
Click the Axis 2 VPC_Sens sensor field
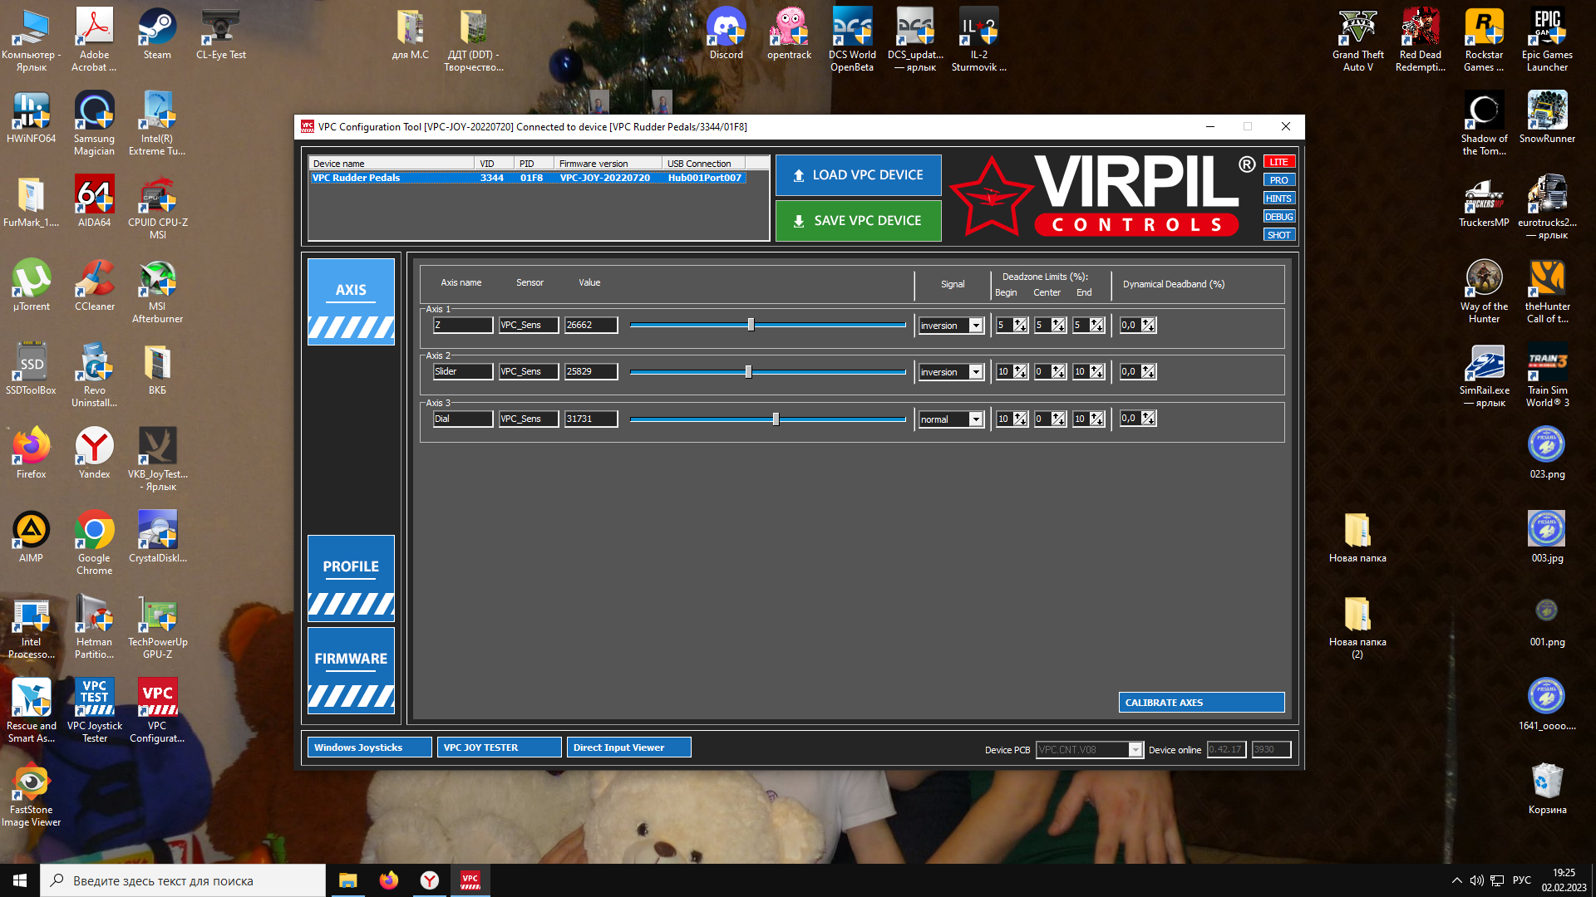click(529, 372)
